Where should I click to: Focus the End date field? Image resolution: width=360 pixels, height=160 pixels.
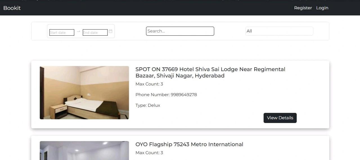pyautogui.click(x=95, y=33)
